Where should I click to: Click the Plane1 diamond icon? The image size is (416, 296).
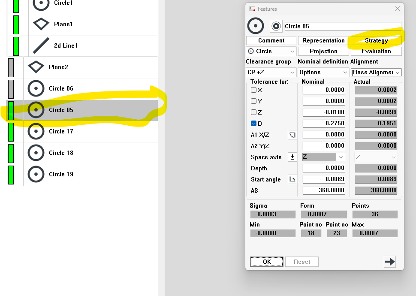pos(41,24)
